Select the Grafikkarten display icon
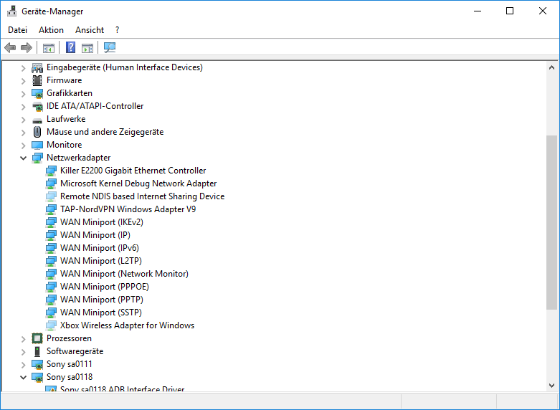 37,93
